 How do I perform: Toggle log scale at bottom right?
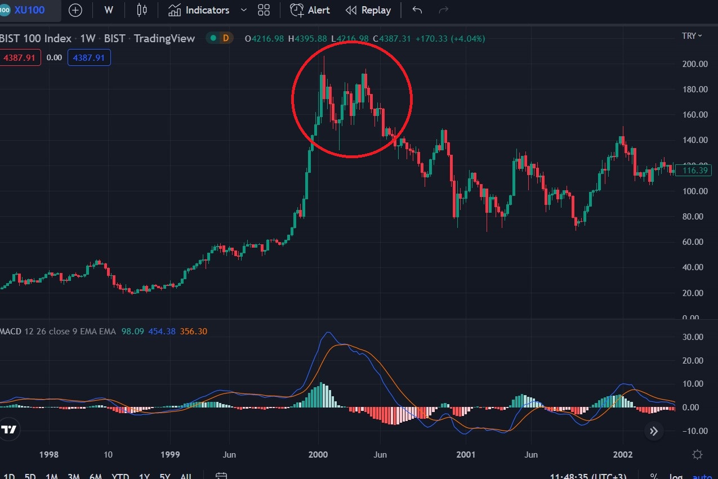(x=675, y=476)
